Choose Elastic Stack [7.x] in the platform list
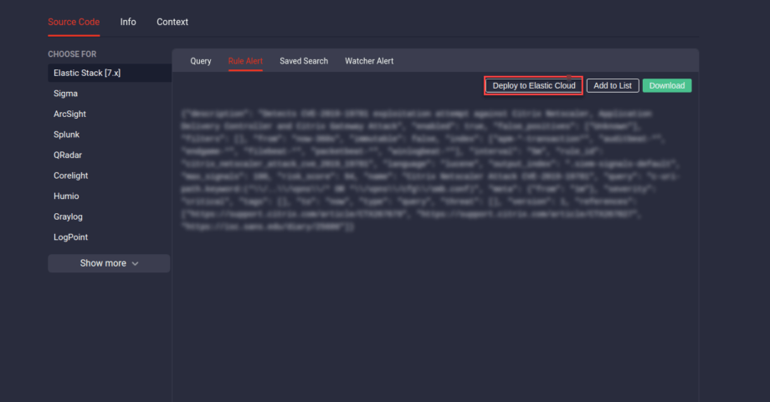The image size is (770, 402). (x=88, y=74)
